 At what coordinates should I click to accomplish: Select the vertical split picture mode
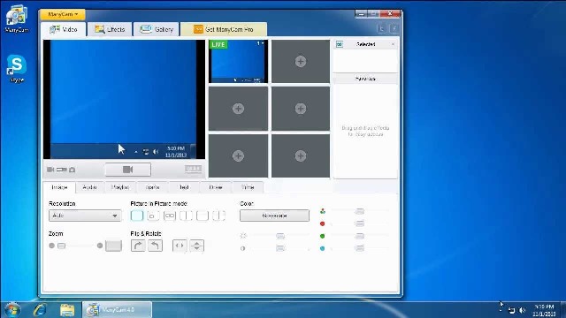[186, 216]
